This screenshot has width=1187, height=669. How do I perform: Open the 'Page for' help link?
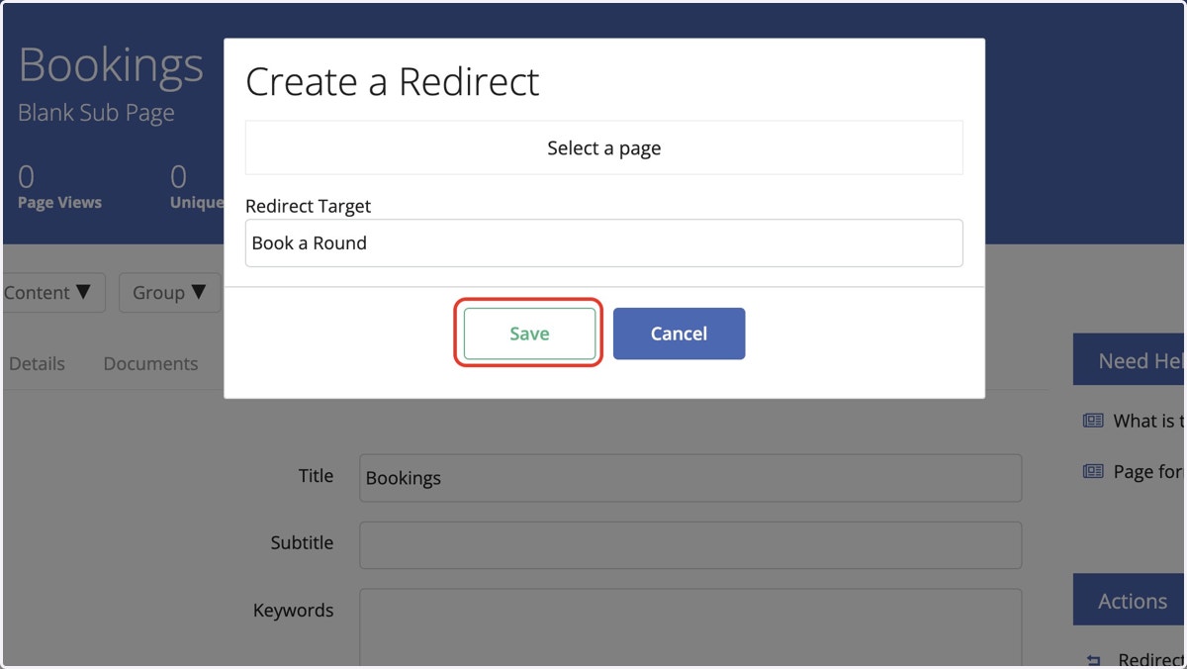click(1148, 471)
